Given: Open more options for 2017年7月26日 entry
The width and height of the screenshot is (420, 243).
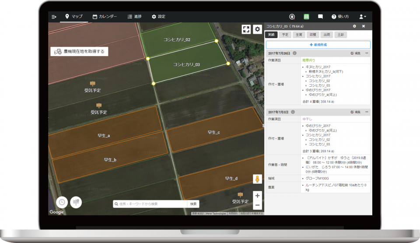Looking at the screenshot, I should pyautogui.click(x=367, y=53).
